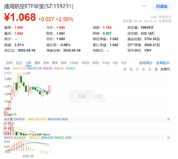Click the 成交额 value 632.14万
This screenshot has height=159, width=178.
coord(148,33)
